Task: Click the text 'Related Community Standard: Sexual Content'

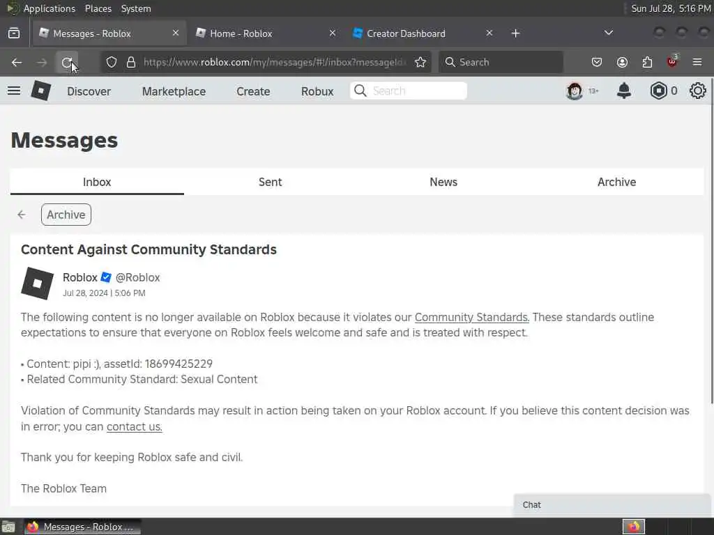Action: point(142,380)
